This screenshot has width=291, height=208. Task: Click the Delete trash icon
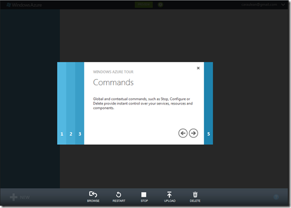point(195,194)
